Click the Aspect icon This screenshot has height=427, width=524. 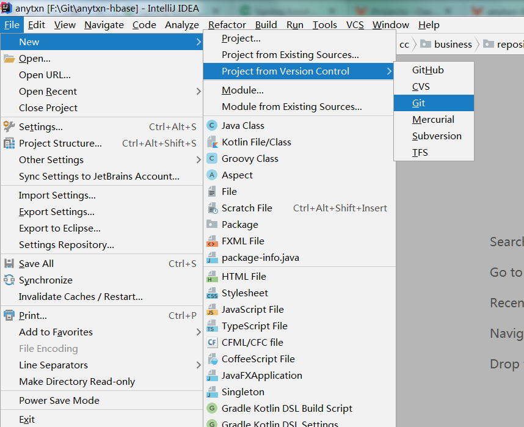coord(212,175)
